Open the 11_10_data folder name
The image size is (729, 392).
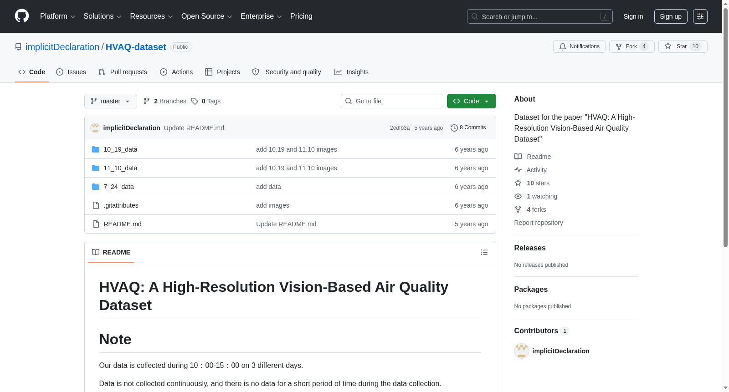(120, 168)
